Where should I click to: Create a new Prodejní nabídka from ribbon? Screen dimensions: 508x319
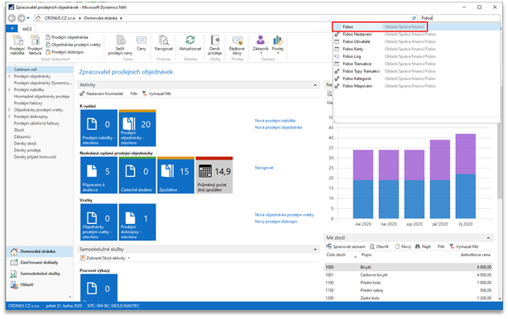pos(17,45)
